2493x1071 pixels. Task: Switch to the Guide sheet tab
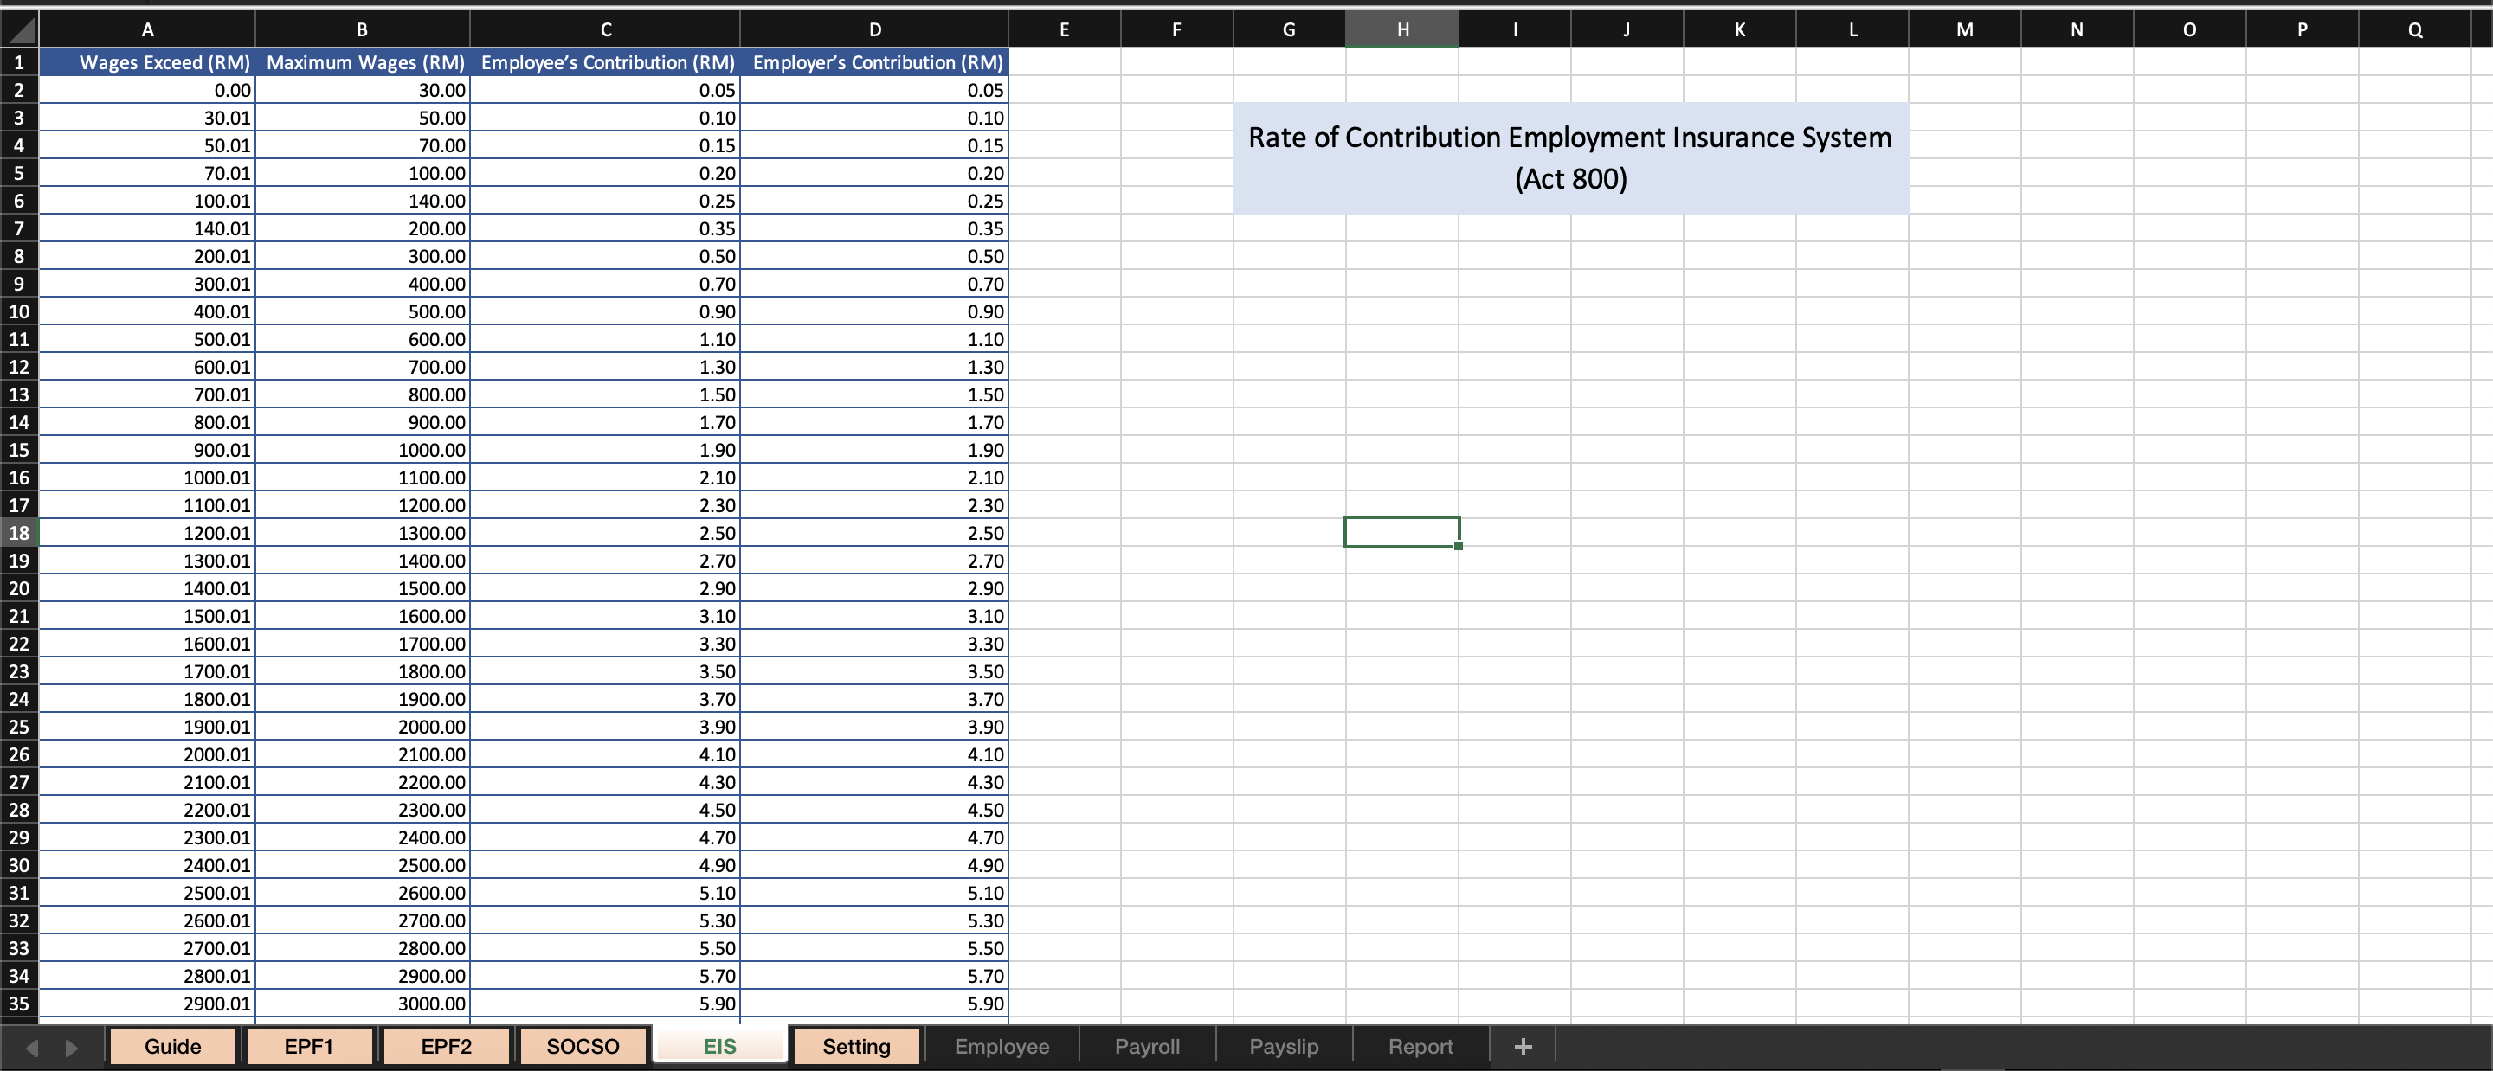[172, 1046]
